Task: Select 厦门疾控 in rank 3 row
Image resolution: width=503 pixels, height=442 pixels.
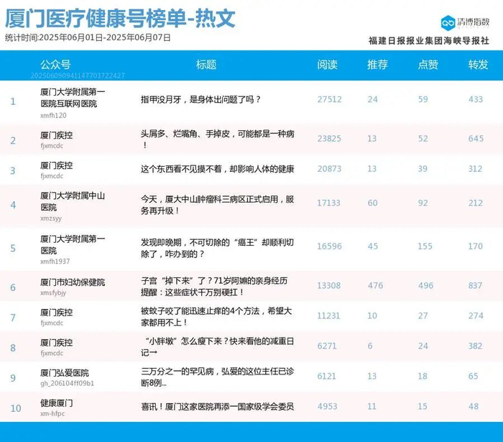Action: 57,165
